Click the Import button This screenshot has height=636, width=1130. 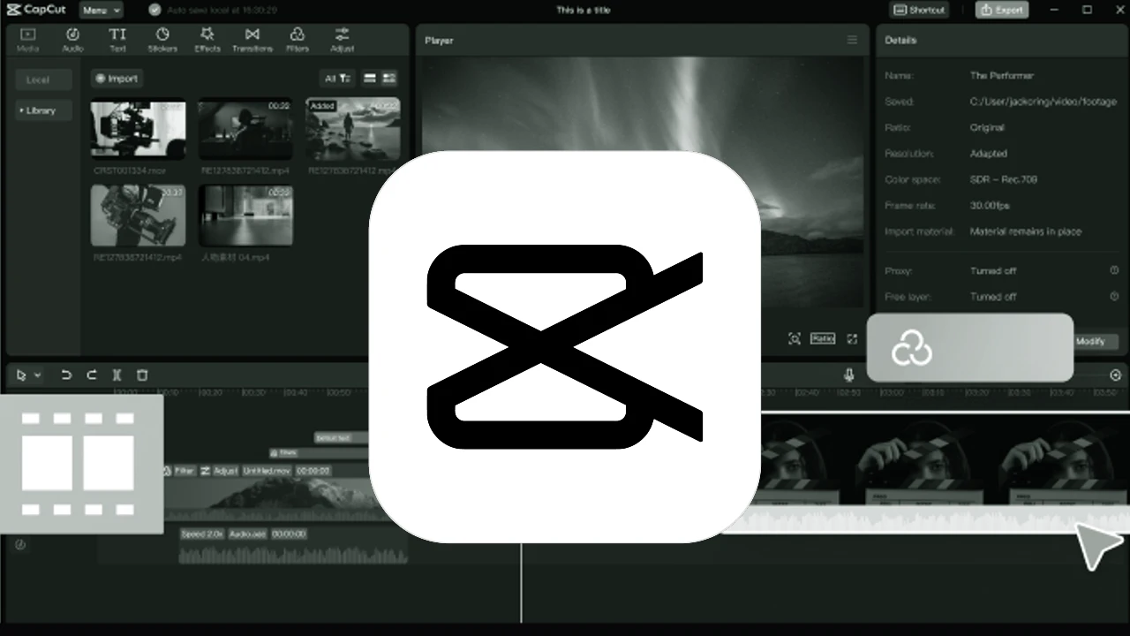117,79
